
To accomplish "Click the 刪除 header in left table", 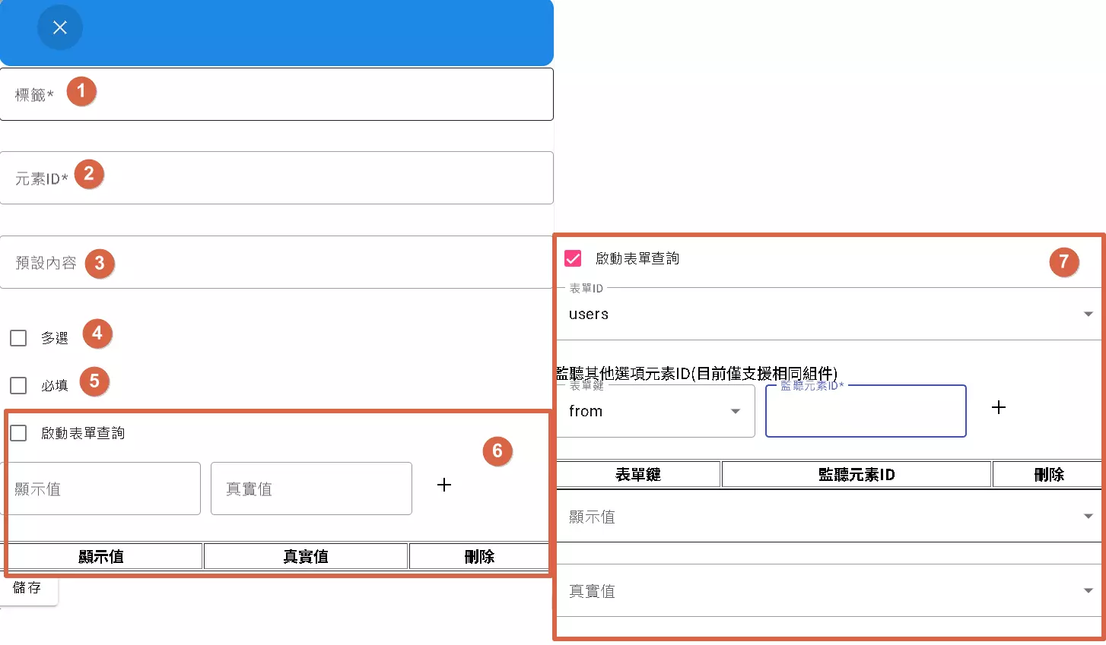I will click(x=480, y=555).
